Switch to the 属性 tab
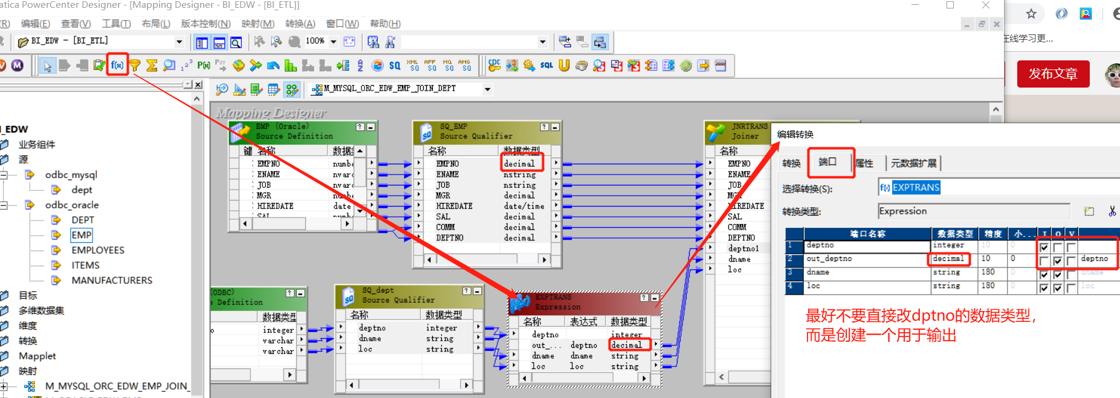This screenshot has width=1120, height=398. coord(864,163)
